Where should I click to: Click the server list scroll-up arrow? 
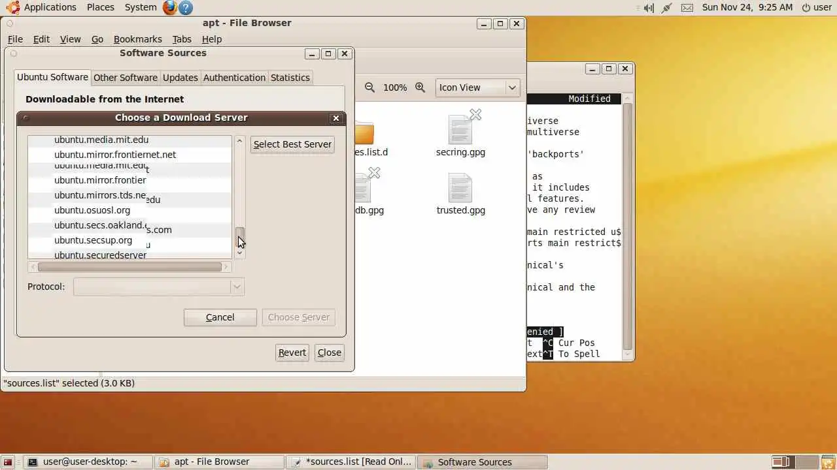[x=240, y=141]
